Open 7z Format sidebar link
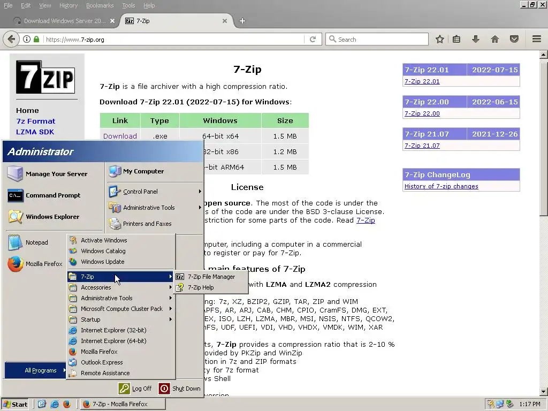Image resolution: width=548 pixels, height=411 pixels. pos(36,121)
